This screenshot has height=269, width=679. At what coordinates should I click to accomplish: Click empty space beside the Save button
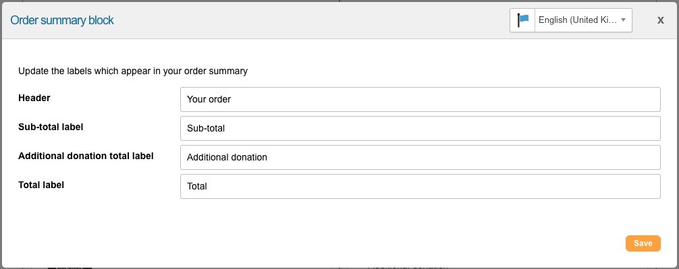point(520,243)
